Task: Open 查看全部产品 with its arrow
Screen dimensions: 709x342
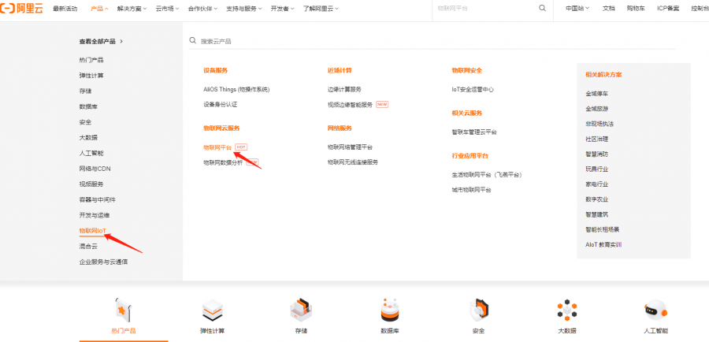Action: pos(102,41)
